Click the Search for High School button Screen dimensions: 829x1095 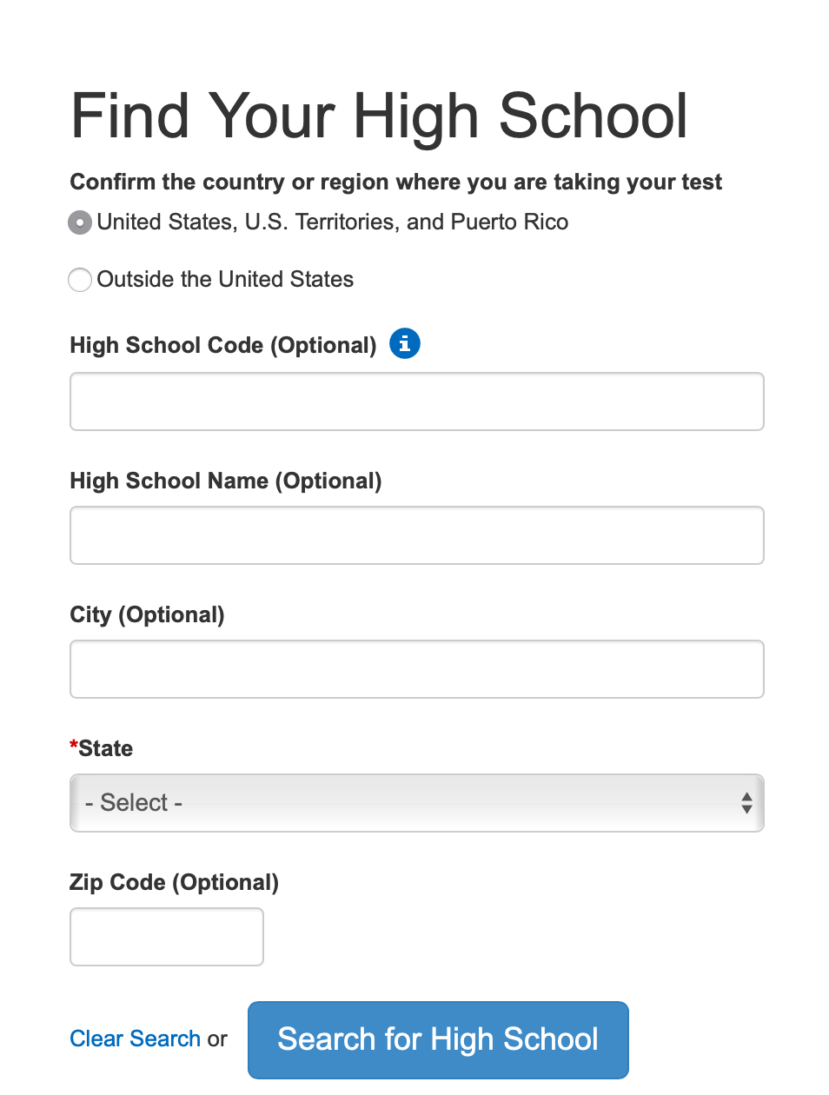coord(438,1039)
